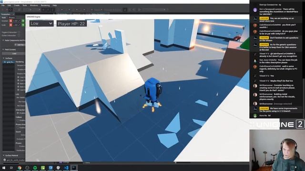Toggle the Physics Intersection Enabled checkbox
The width and height of the screenshot is (305, 171).
[x=18, y=128]
